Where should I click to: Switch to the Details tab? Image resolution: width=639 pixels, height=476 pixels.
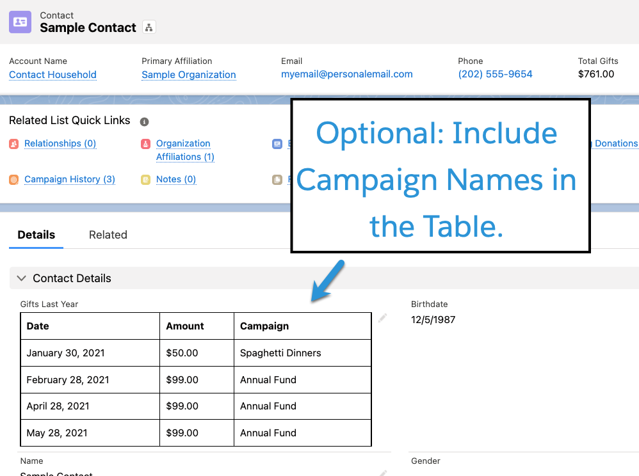[36, 235]
